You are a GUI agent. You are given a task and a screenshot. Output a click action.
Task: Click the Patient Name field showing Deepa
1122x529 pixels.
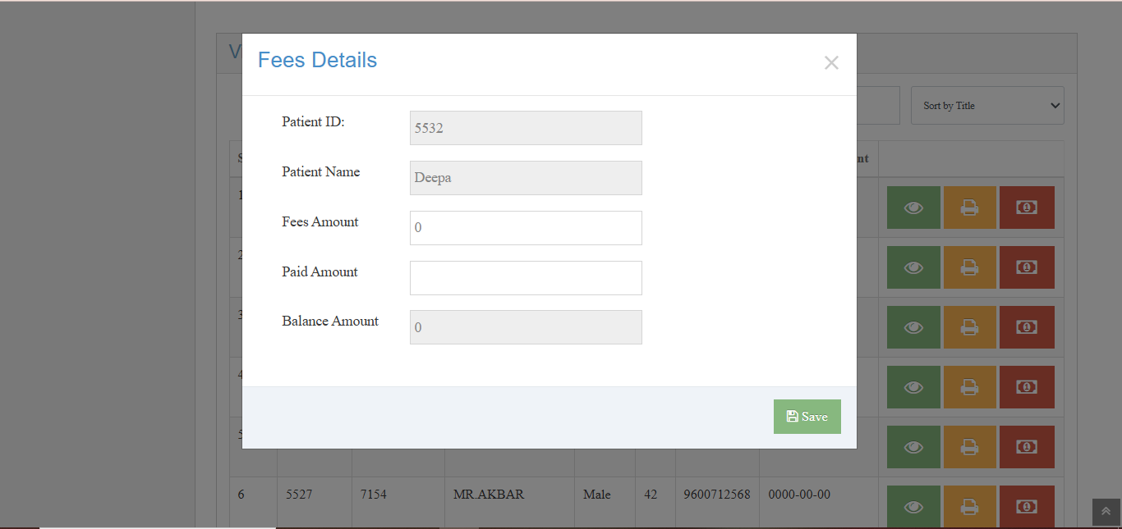point(526,178)
